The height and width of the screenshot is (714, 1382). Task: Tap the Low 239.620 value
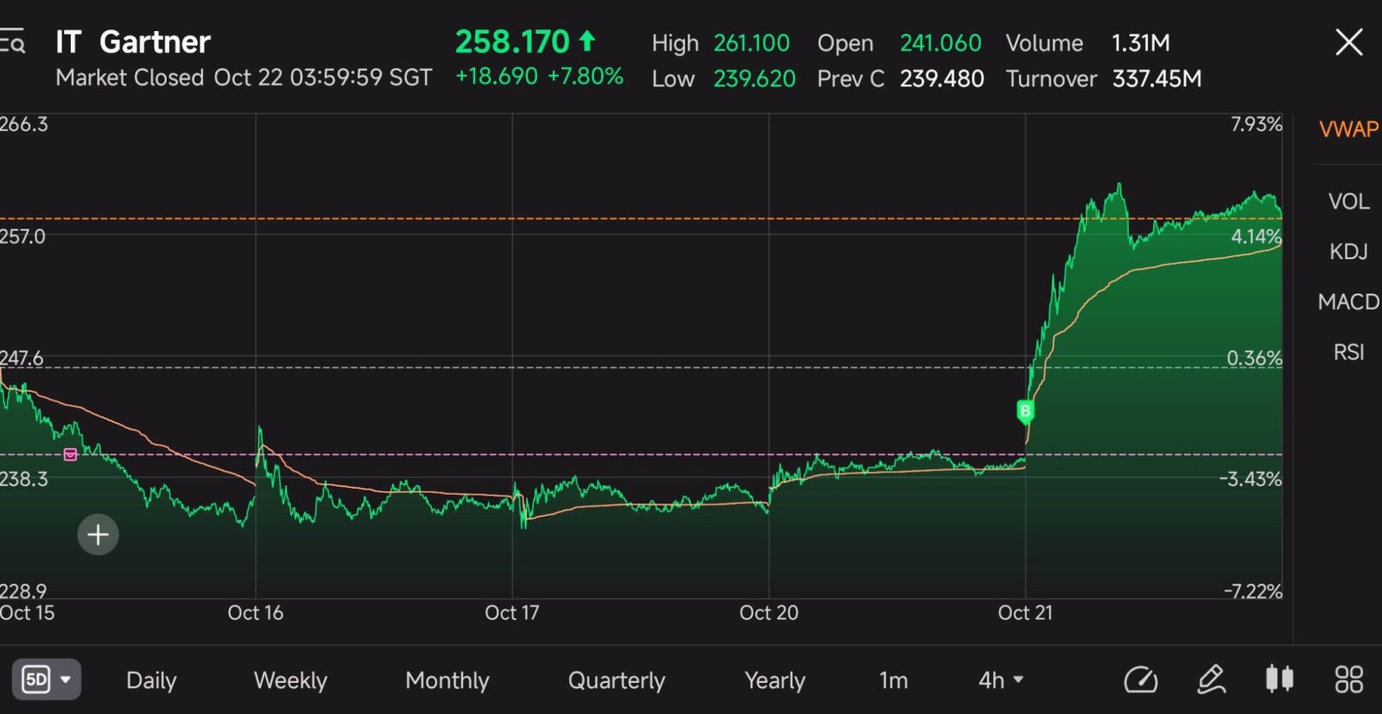pos(754,79)
